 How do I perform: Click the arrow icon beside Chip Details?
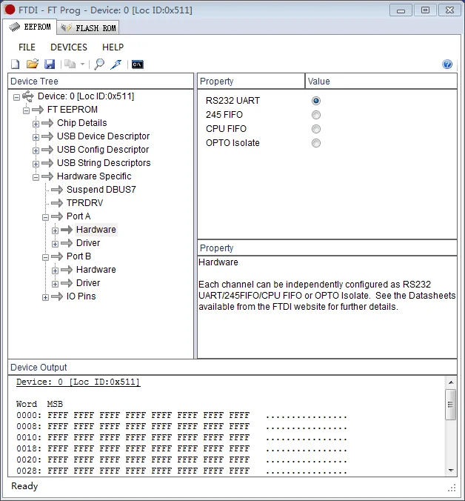(47, 123)
